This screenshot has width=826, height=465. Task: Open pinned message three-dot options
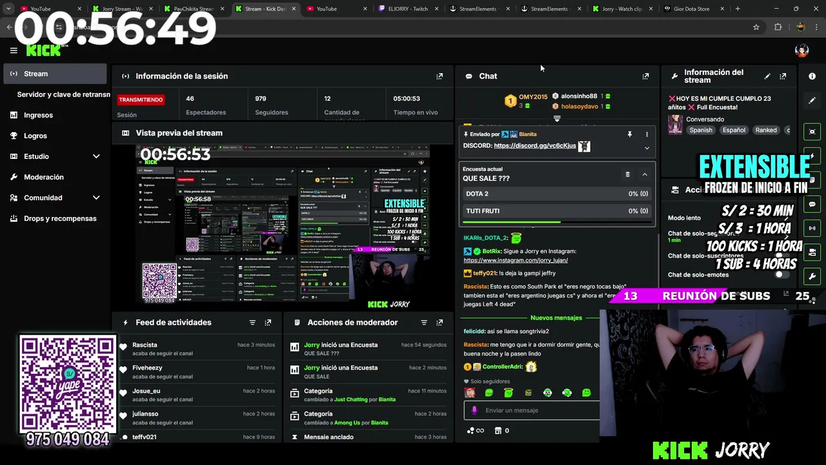(x=647, y=134)
